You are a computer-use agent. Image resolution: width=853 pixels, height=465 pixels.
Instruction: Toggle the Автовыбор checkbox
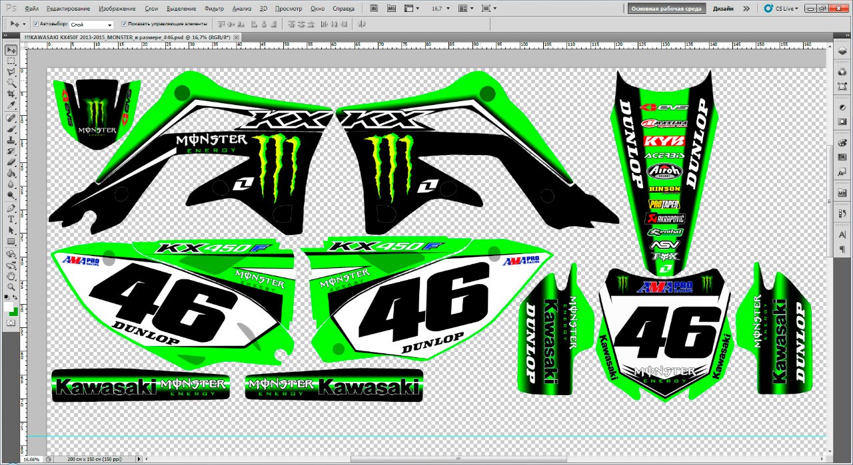pos(35,23)
